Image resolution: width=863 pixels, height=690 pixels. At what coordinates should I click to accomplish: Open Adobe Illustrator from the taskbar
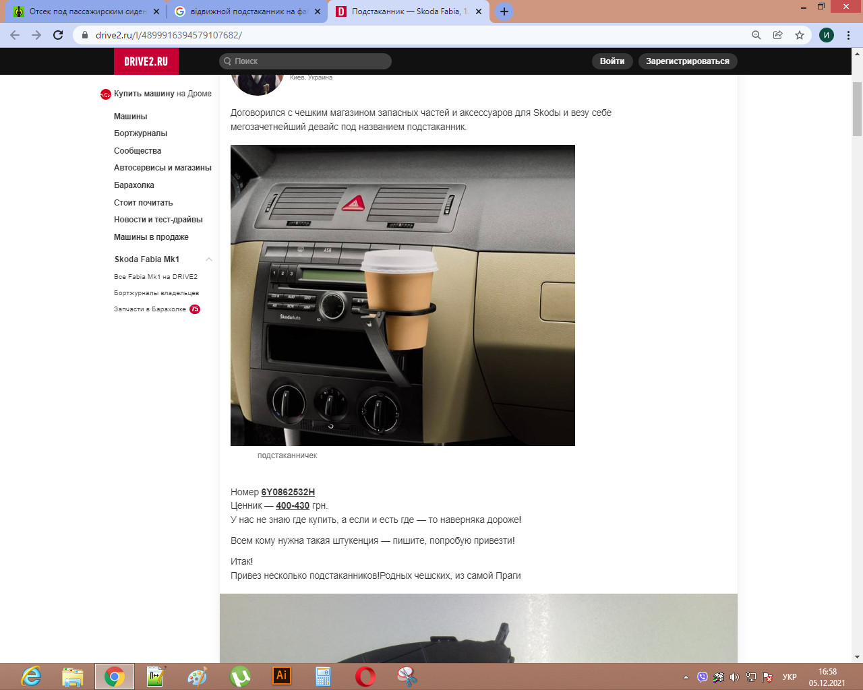coord(282,676)
